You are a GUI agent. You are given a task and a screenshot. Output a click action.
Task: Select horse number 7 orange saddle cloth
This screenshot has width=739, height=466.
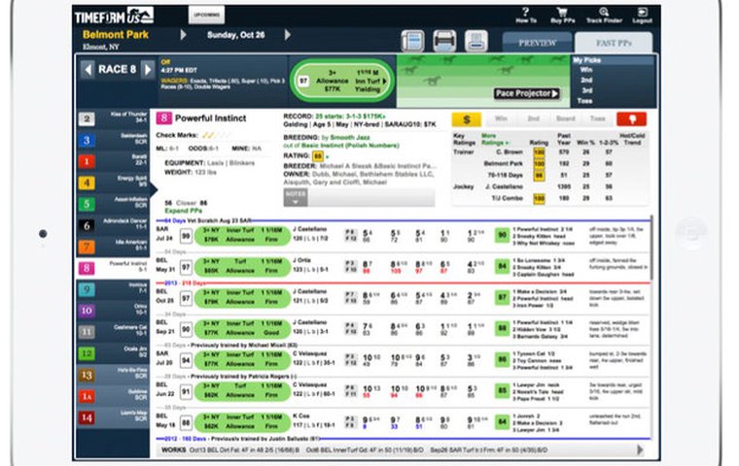pyautogui.click(x=87, y=247)
